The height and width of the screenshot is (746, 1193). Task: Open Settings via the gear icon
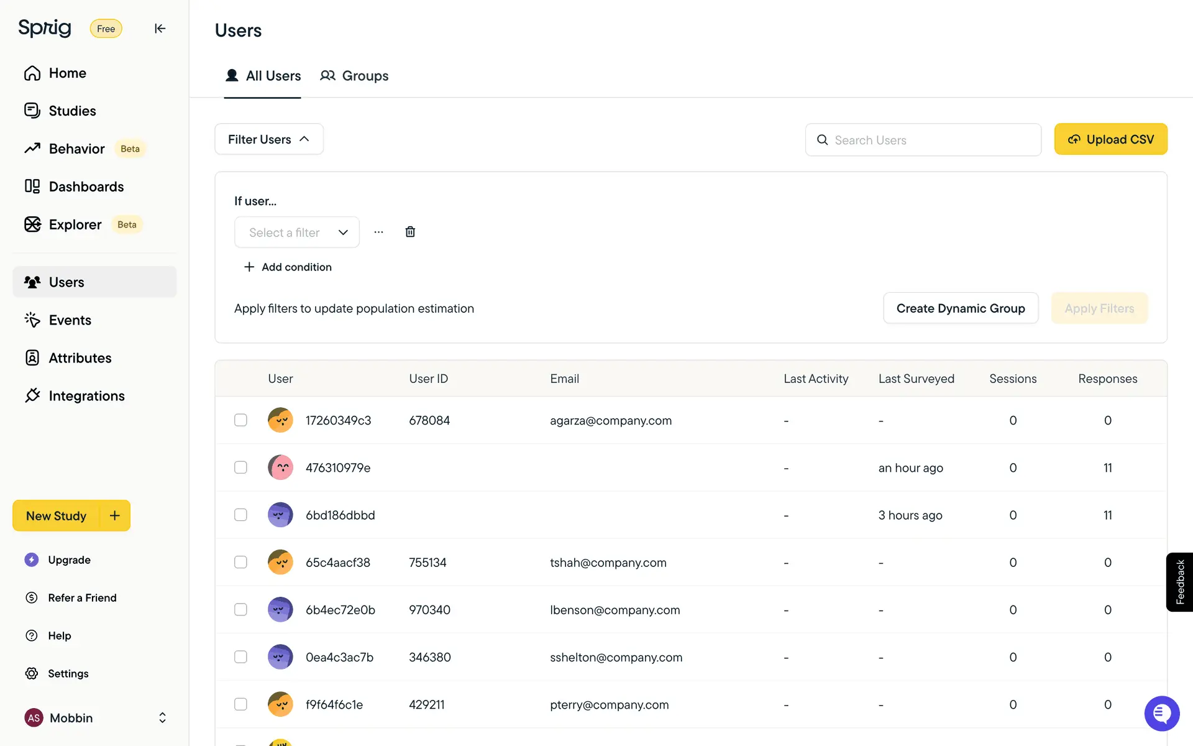(x=32, y=673)
